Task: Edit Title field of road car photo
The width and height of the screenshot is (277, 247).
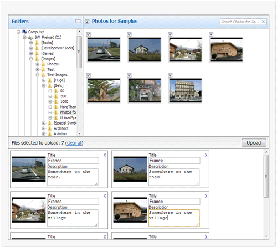Action: [73, 161]
